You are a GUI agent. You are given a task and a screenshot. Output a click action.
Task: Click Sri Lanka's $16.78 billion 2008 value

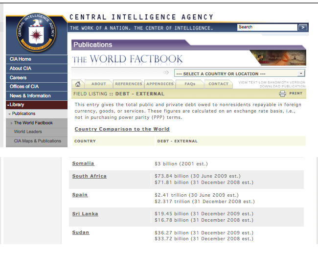[204, 220]
